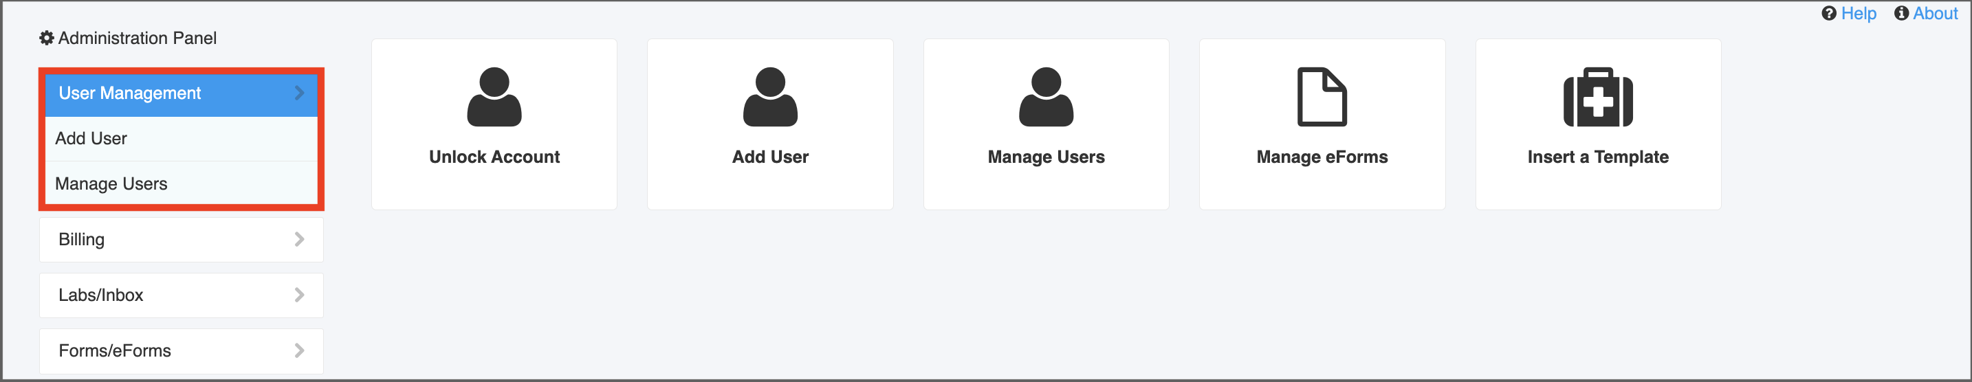Click the Manage eForms document icon

1322,96
